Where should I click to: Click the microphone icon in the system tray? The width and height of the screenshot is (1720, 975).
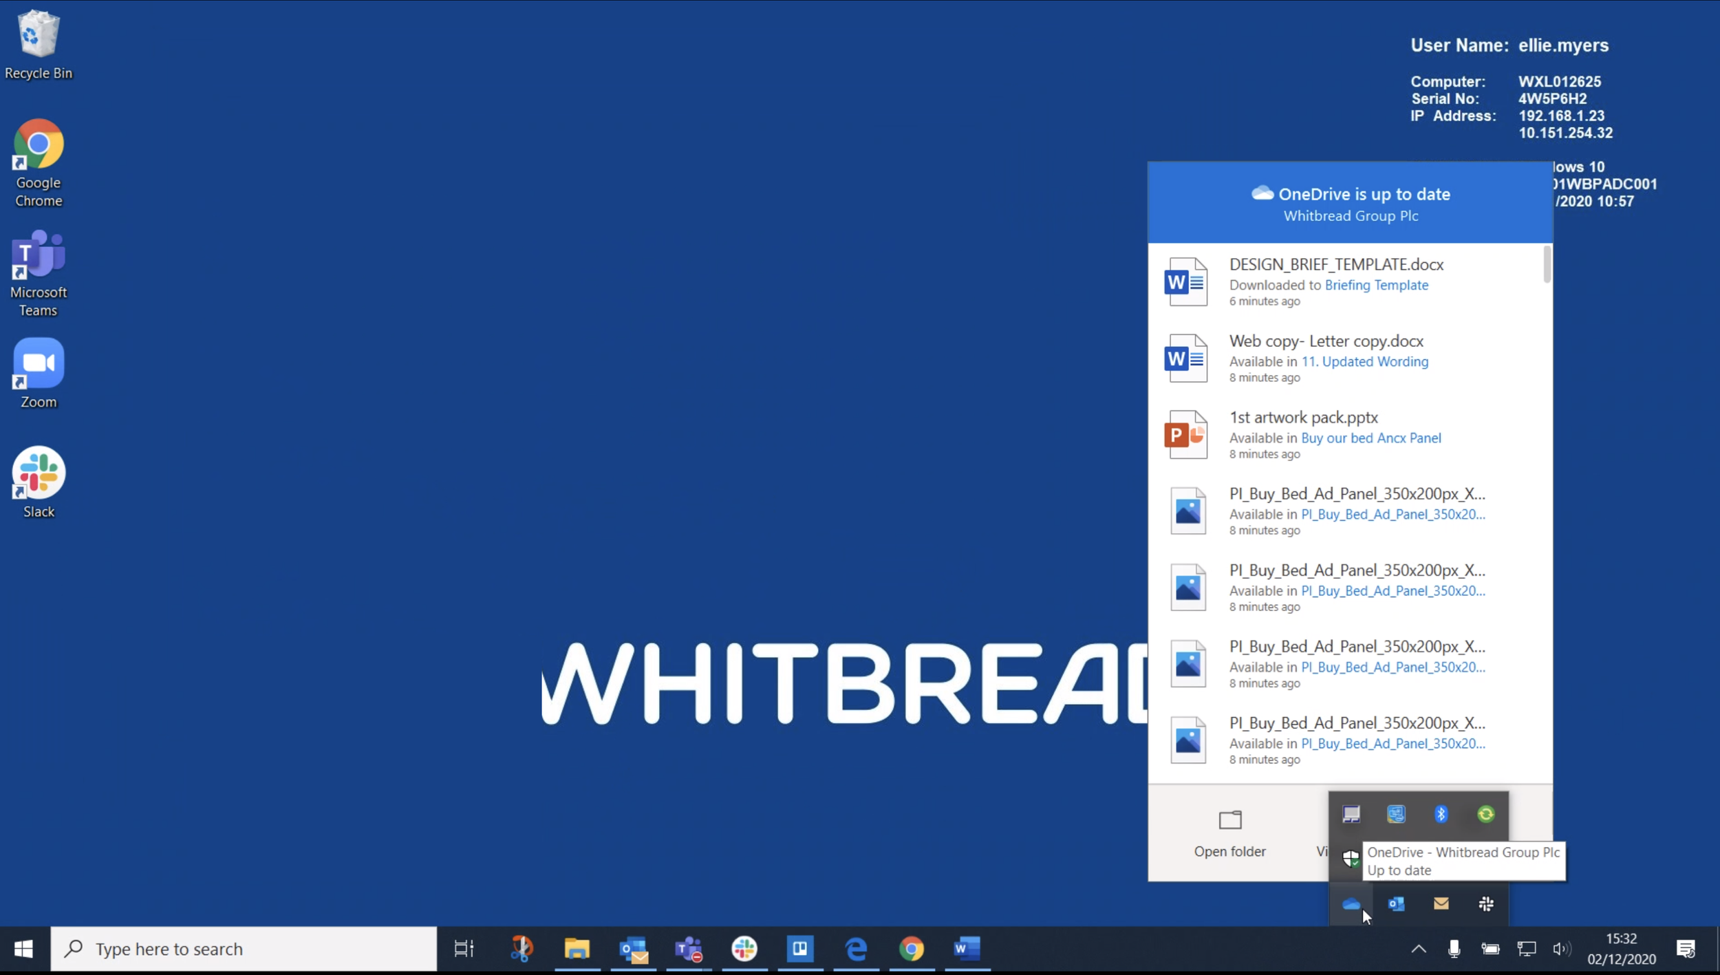pos(1454,949)
